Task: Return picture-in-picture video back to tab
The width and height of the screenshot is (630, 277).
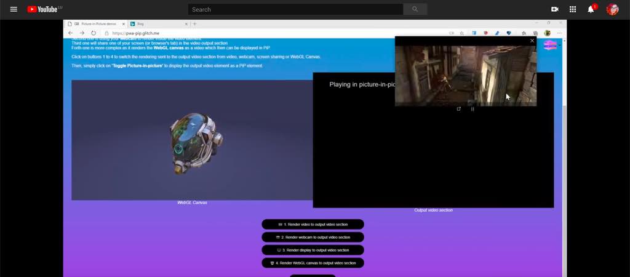Action: pos(458,109)
